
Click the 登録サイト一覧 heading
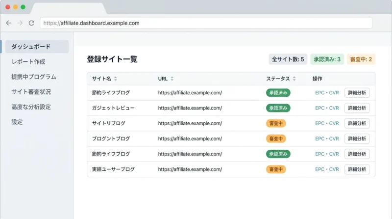(x=112, y=59)
